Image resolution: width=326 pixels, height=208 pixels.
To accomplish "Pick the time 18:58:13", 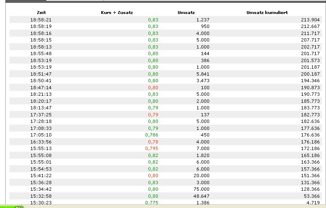I will click(x=41, y=47).
